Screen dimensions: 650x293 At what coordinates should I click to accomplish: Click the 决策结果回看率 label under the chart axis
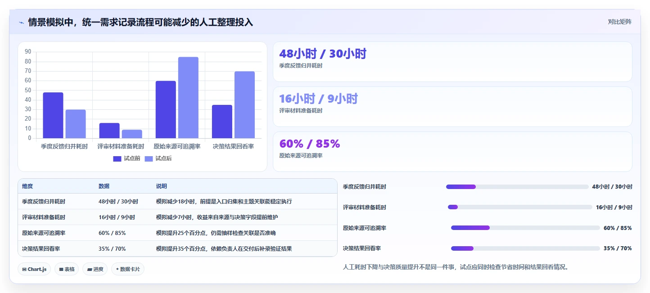[233, 146]
